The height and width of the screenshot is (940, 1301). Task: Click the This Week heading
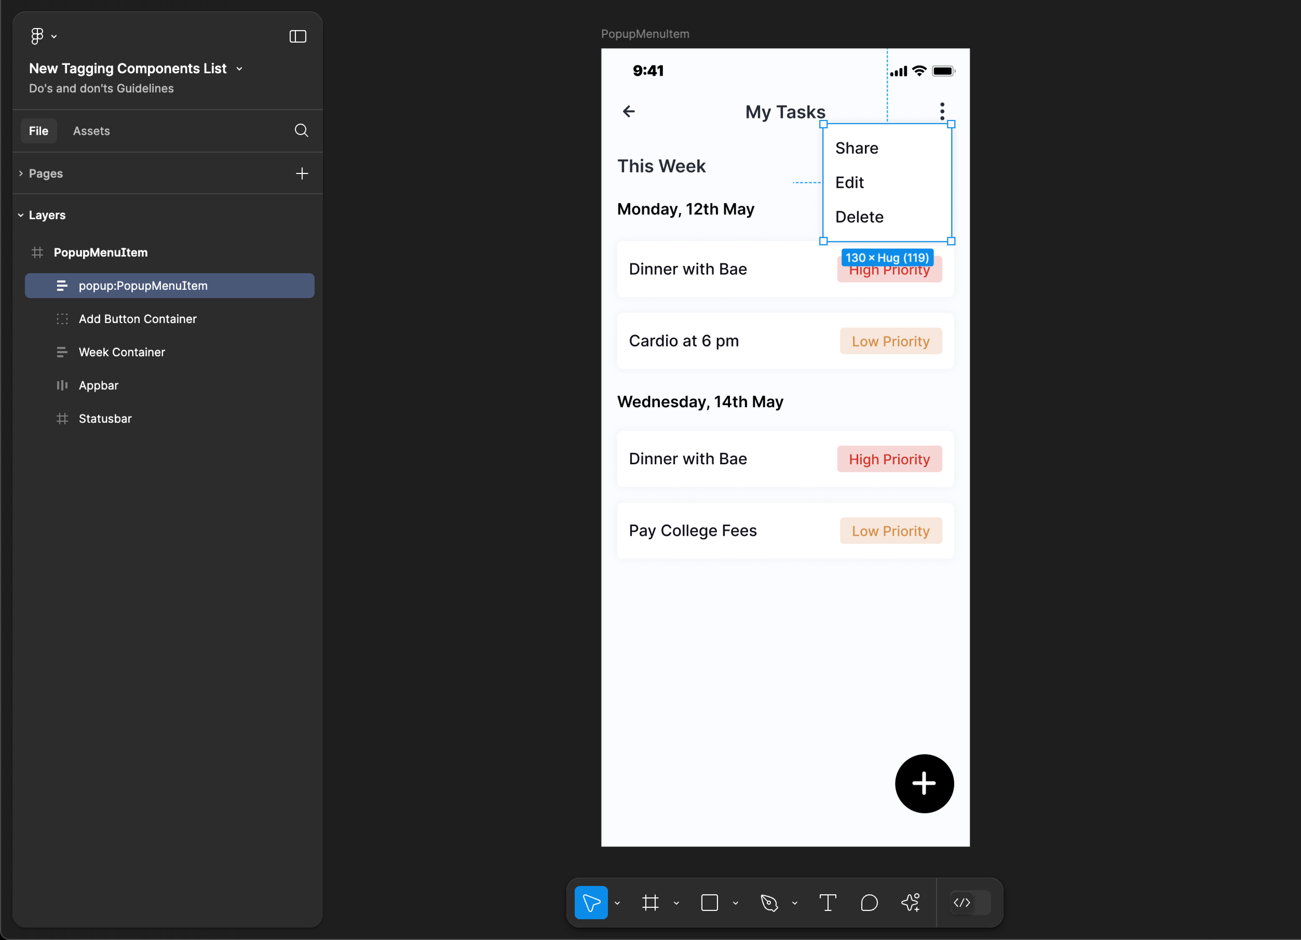click(x=661, y=166)
